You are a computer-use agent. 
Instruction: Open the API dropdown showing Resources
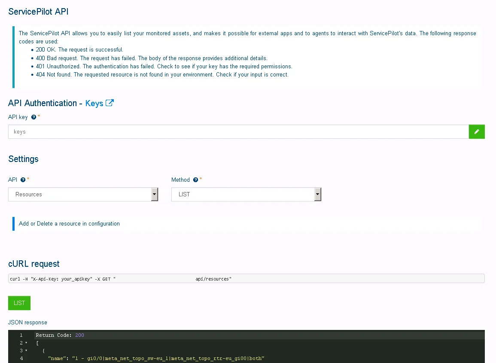pos(82,194)
